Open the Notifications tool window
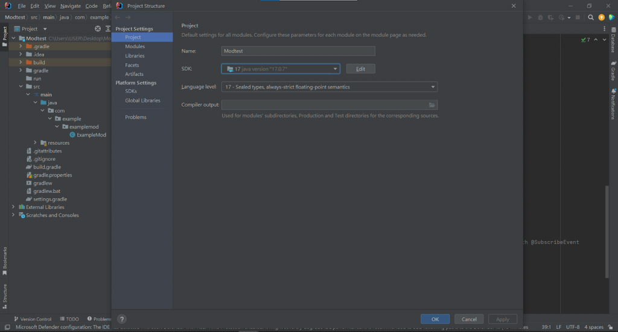This screenshot has height=332, width=618. tap(613, 104)
